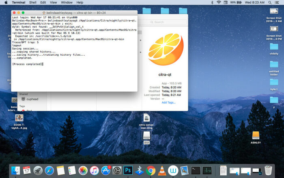The width and height of the screenshot is (284, 178).
Task: Click the 'Trace/BPT trap: 5' line
Action: (x=25, y=42)
